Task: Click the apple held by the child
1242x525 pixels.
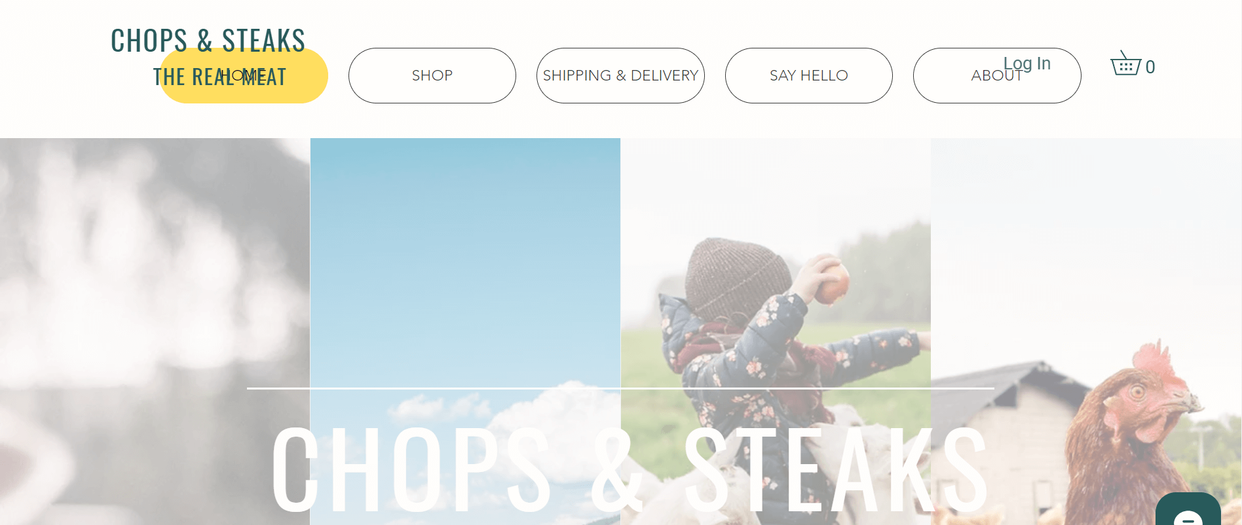Action: (832, 281)
